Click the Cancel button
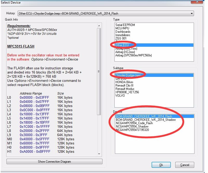Viewport: 208px width, 173px height. click(x=185, y=165)
